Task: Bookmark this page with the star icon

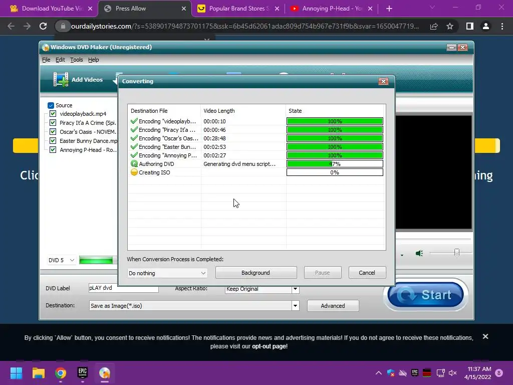Action: (x=450, y=26)
